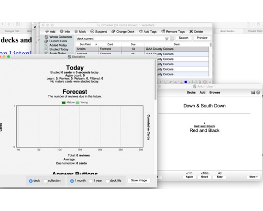Click the Due column header
263x211 pixels.
133,44
